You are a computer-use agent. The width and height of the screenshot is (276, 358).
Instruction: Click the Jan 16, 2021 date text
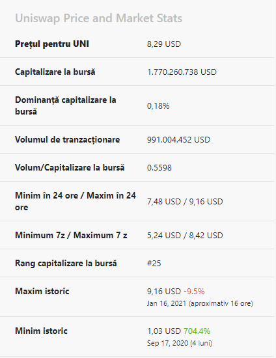click(x=167, y=303)
